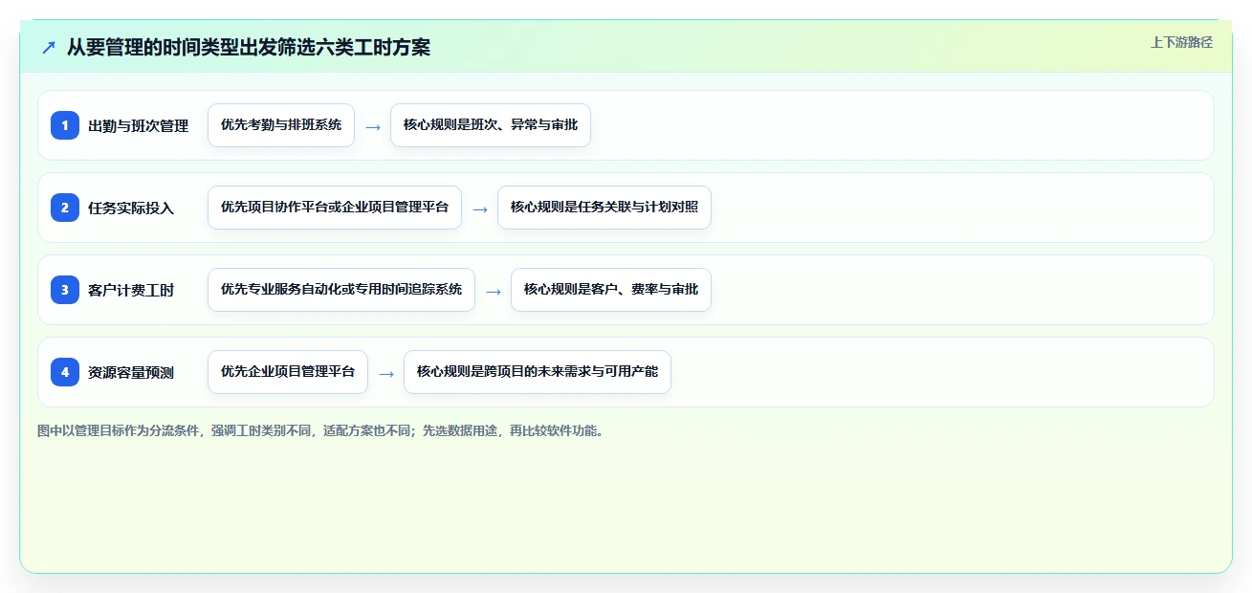
Task: Click the arrow after 优先企业项目管理平台
Action: pos(386,373)
